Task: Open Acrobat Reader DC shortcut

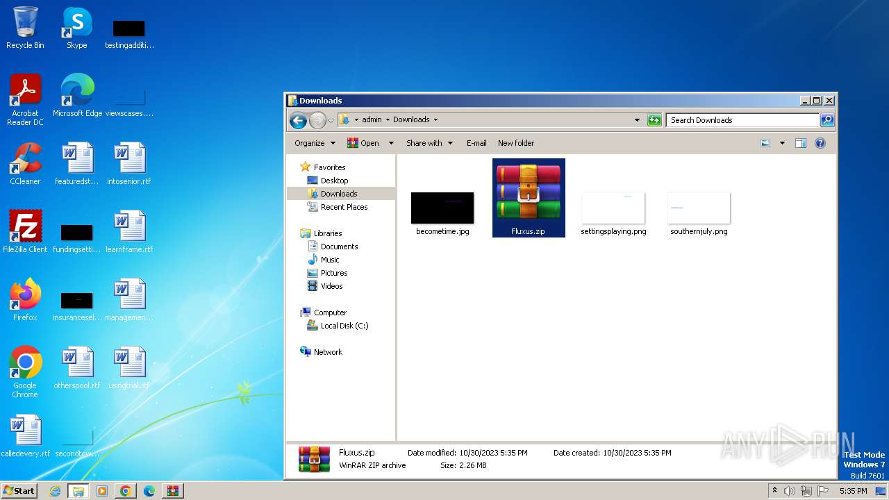Action: point(25,100)
